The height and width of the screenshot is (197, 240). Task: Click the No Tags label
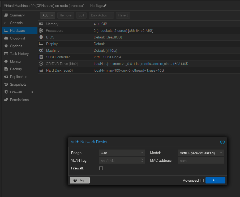pos(96,6)
